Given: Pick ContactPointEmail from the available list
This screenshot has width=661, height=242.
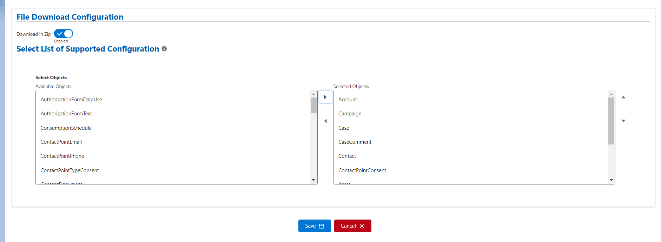Looking at the screenshot, I should click(x=61, y=142).
